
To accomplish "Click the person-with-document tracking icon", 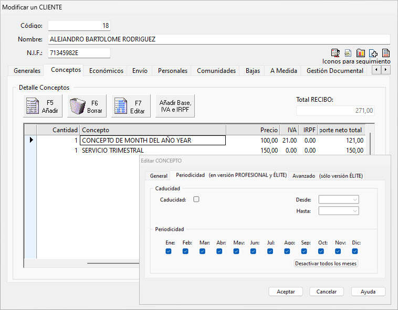I will click(x=336, y=53).
